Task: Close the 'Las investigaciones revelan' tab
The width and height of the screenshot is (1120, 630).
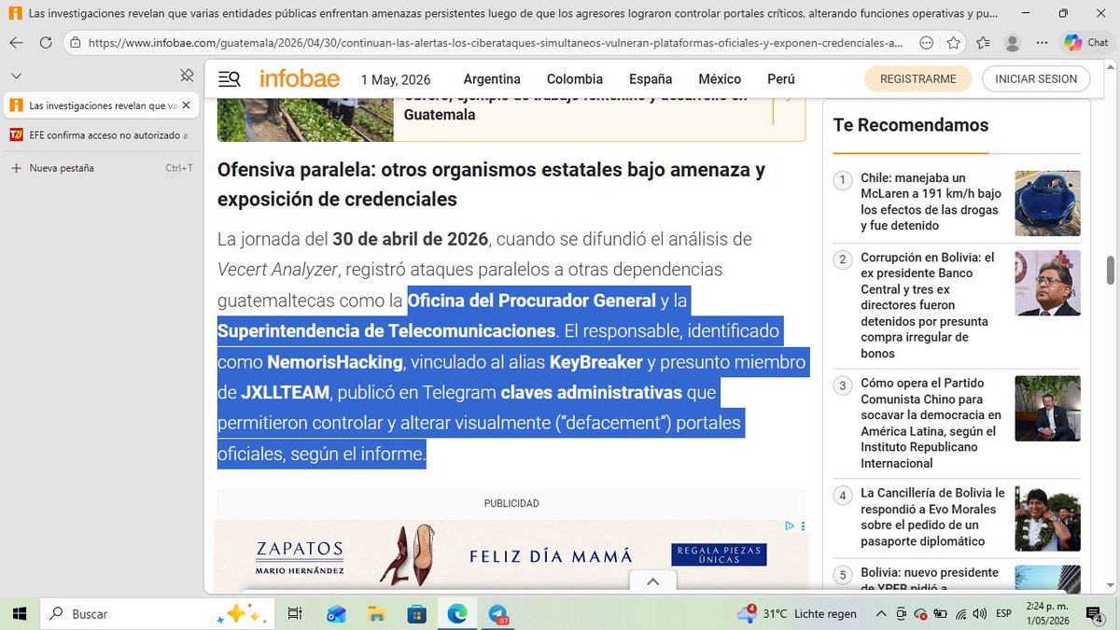Action: [187, 106]
